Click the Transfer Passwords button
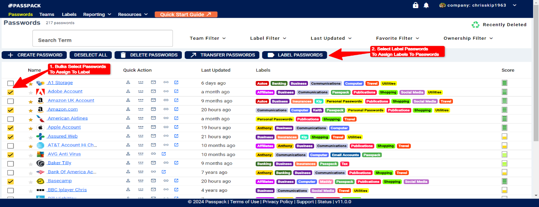The width and height of the screenshot is (539, 207). pyautogui.click(x=222, y=55)
